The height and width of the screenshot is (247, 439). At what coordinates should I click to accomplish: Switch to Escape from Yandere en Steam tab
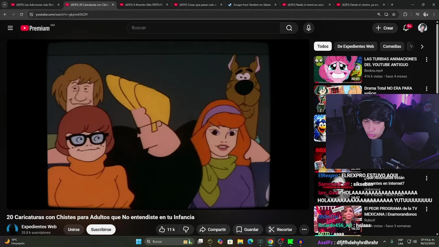tap(252, 5)
